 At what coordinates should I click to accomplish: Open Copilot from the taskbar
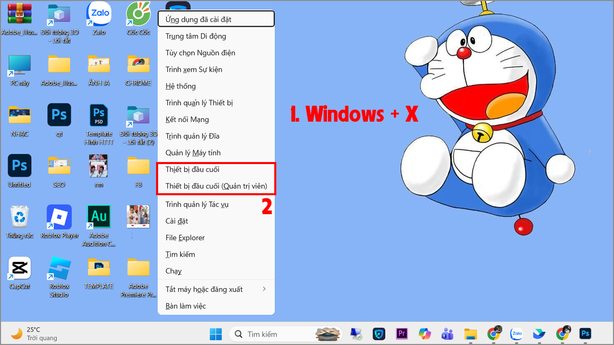(x=425, y=334)
